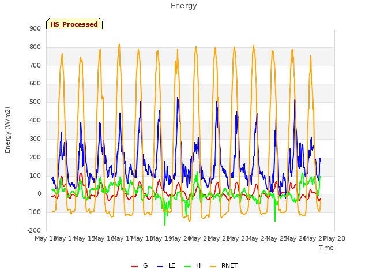
Task: Click the Energy (W/m2) y-axis label
Action: [7, 130]
